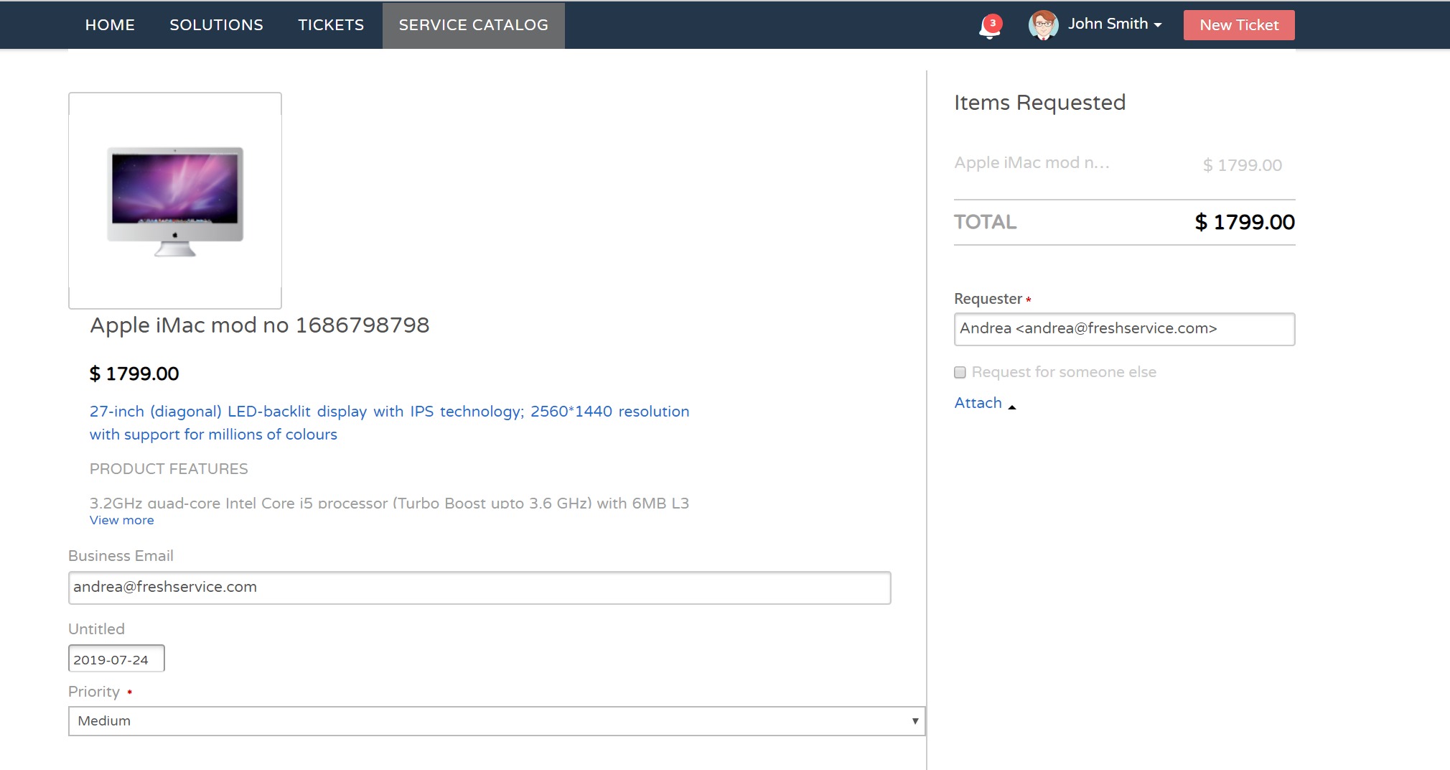
Task: Click the View more link
Action: click(121, 520)
